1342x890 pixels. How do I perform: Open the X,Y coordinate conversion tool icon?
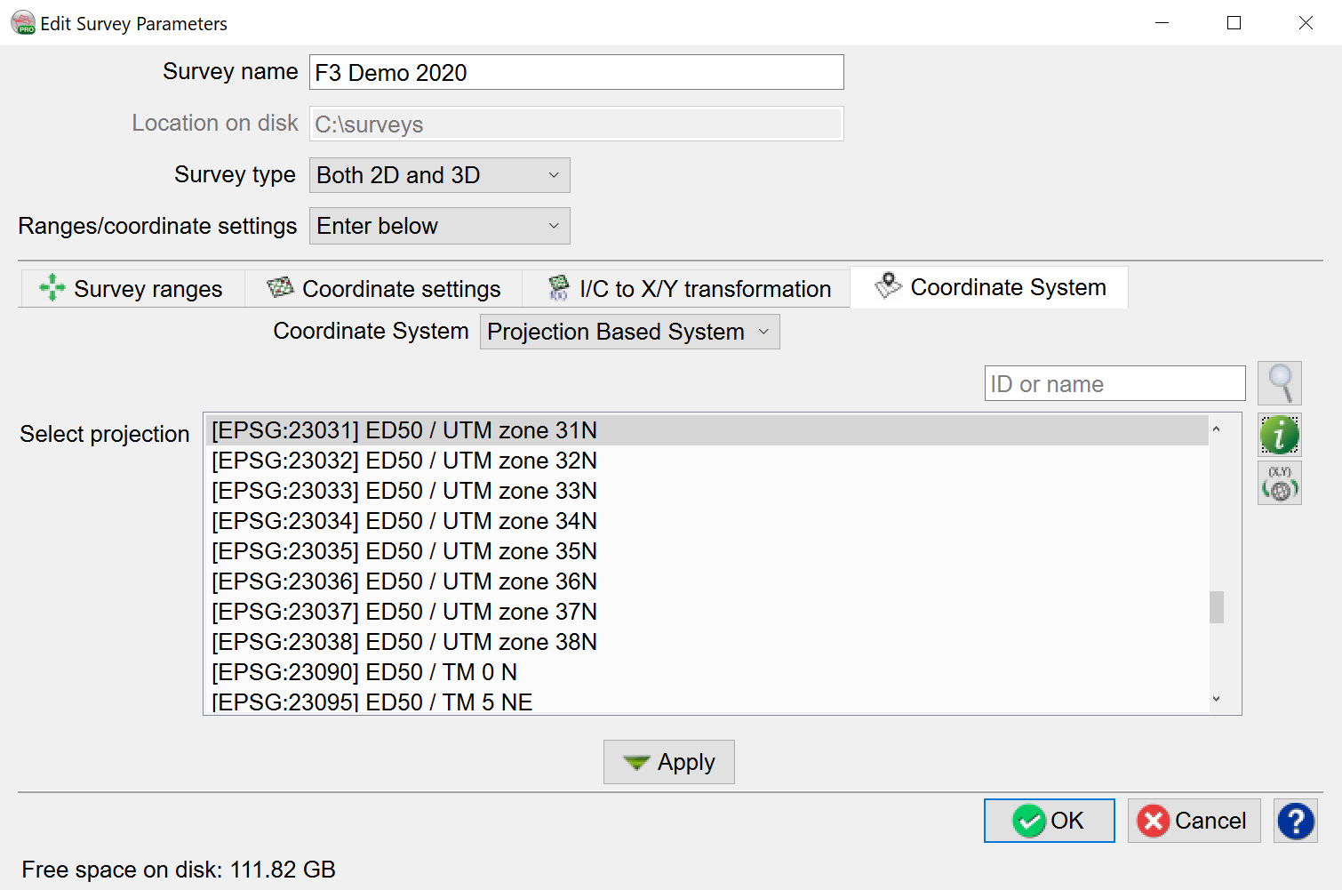pyautogui.click(x=1279, y=484)
